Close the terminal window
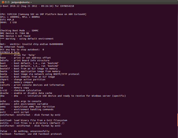Viewport: 178px width, 138px height. 3,2
